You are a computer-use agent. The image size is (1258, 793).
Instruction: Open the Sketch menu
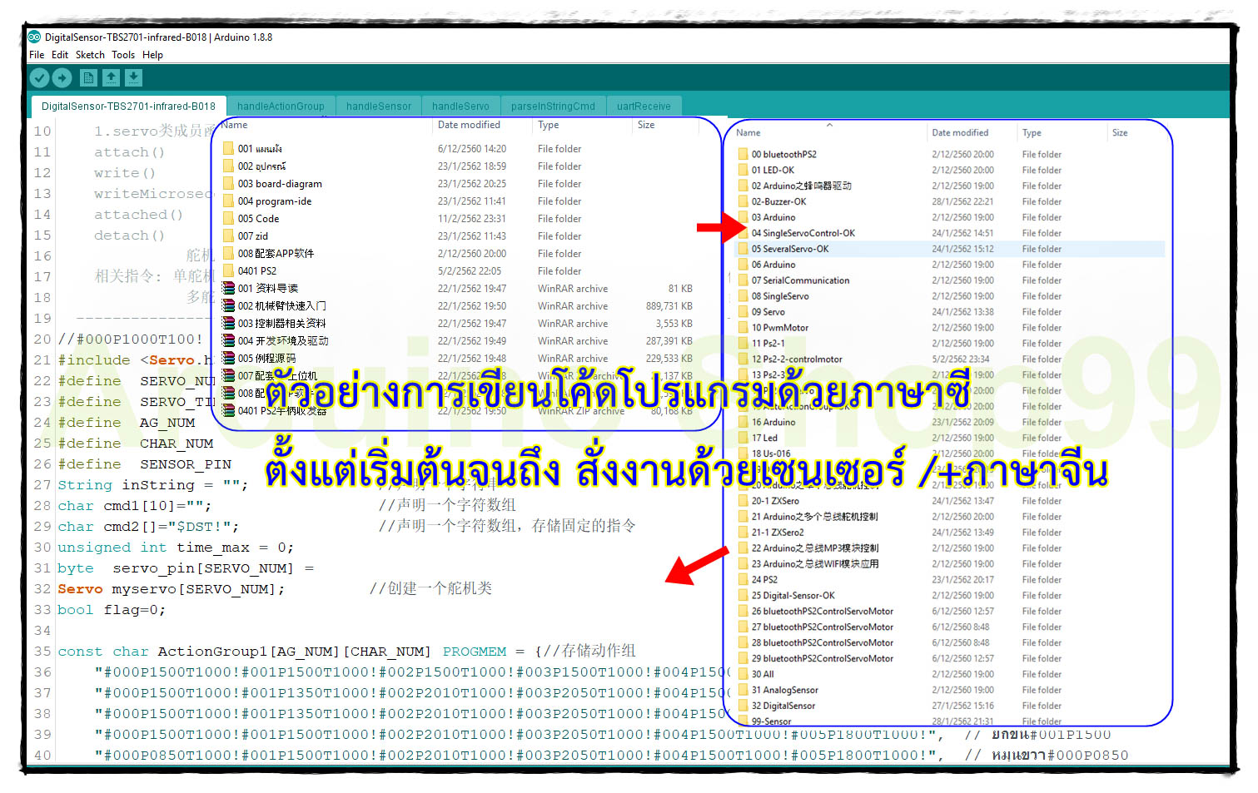90,55
